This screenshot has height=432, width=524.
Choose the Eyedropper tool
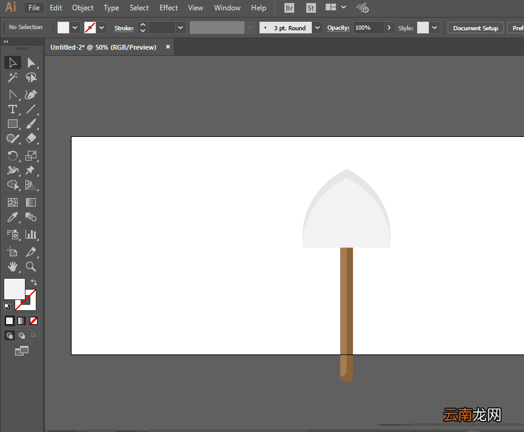(x=13, y=218)
